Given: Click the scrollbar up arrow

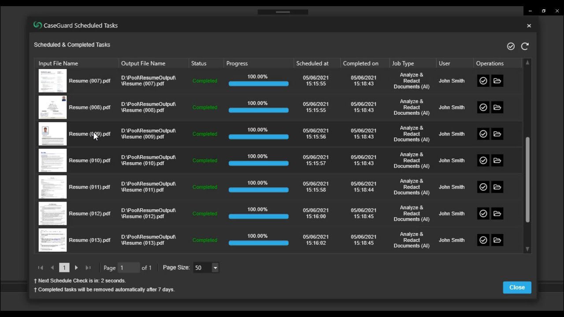Looking at the screenshot, I should (527, 63).
